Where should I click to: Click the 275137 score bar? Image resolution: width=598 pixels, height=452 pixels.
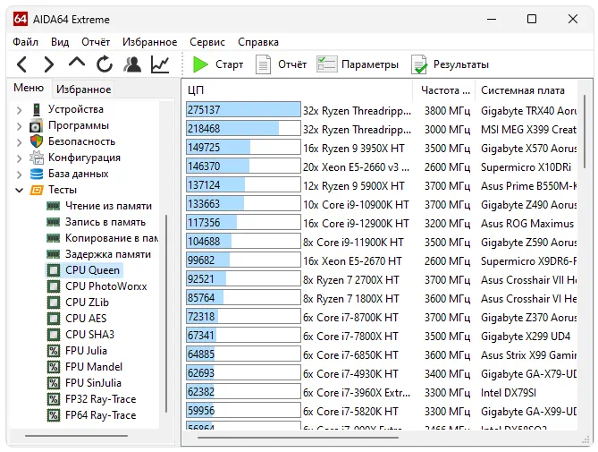[243, 109]
